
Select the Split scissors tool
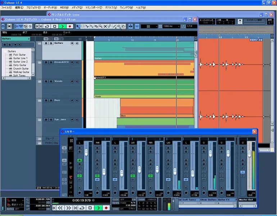[x=87, y=26]
